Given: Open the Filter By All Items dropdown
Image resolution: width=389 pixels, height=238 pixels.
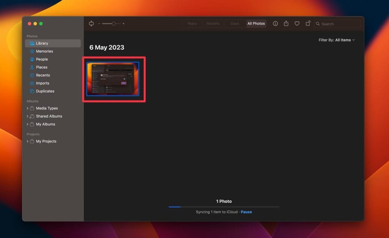Looking at the screenshot, I should tap(337, 40).
